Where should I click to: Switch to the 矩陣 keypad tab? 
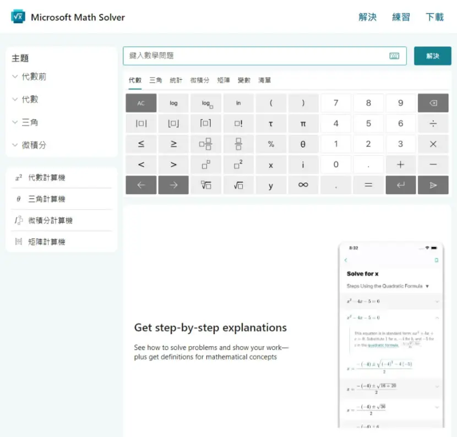point(224,80)
